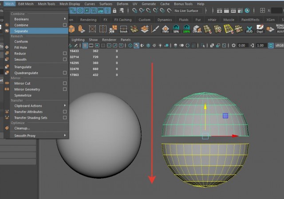Click the 100% shelf icon
The width and height of the screenshot is (284, 199).
click(x=186, y=29)
